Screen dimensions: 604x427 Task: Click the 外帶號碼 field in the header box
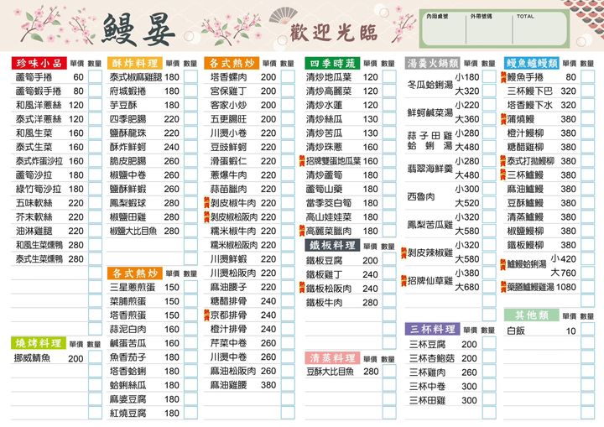[489, 29]
